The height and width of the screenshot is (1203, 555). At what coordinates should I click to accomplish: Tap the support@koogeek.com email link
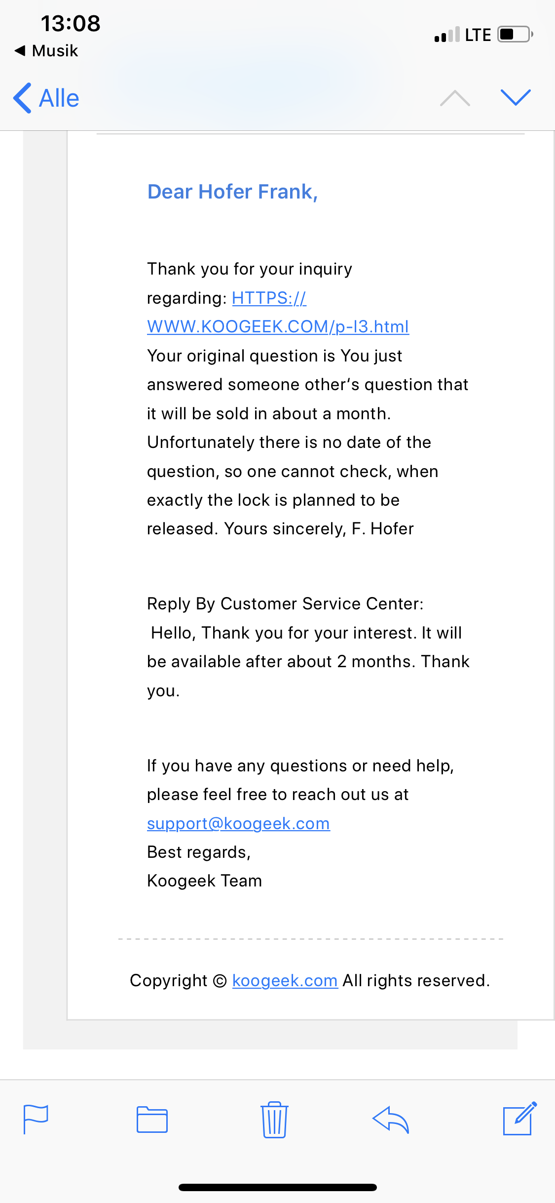pos(238,823)
